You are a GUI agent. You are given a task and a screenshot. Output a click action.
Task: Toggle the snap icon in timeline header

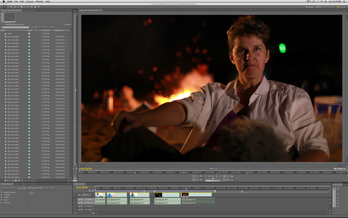pyautogui.click(x=86, y=191)
